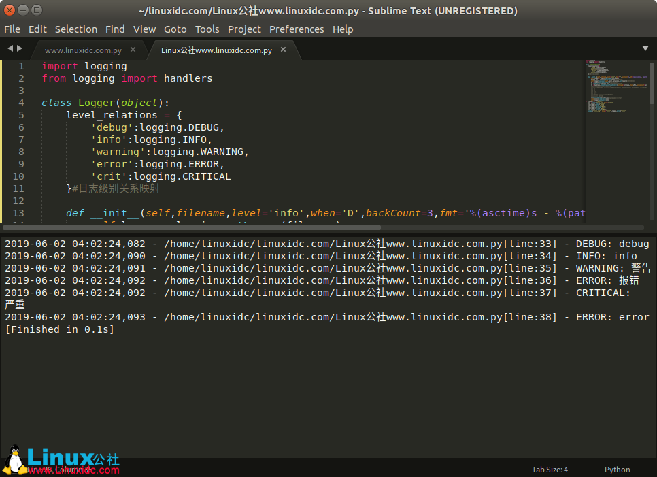Close the Linux公社www.linuxidc.com.py tab
Image resolution: width=657 pixels, height=477 pixels.
(x=283, y=50)
